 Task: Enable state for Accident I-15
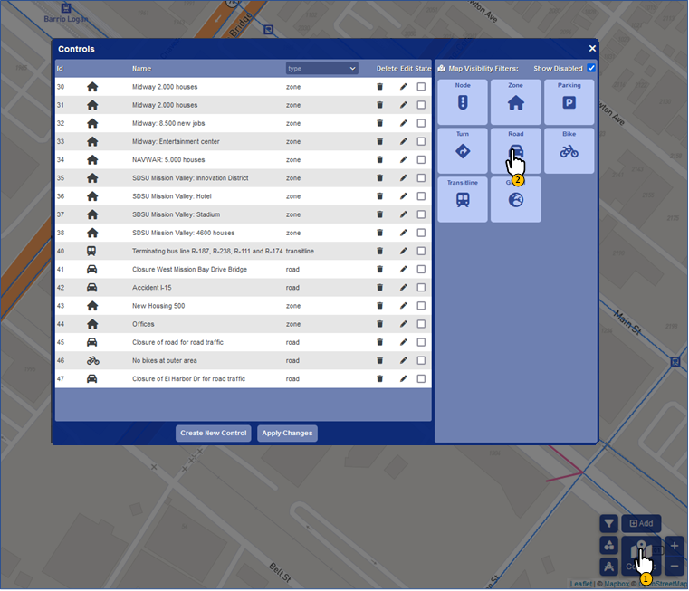click(x=421, y=288)
